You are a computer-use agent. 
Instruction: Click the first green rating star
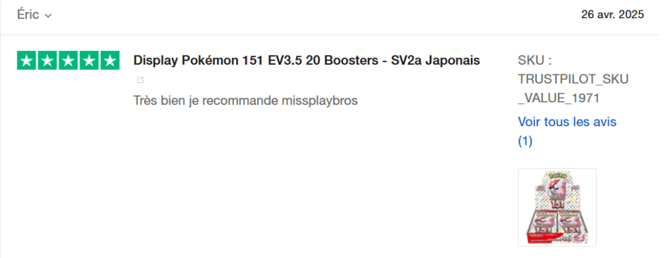pos(27,60)
